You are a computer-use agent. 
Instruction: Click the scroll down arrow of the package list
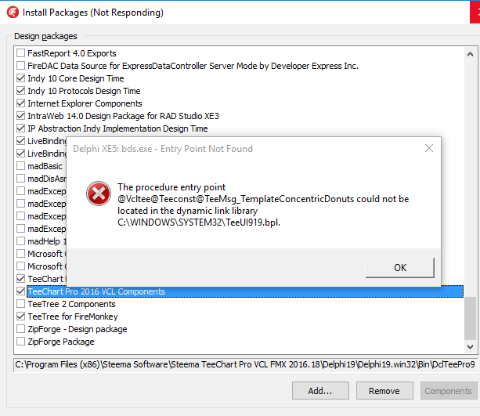coord(470,347)
